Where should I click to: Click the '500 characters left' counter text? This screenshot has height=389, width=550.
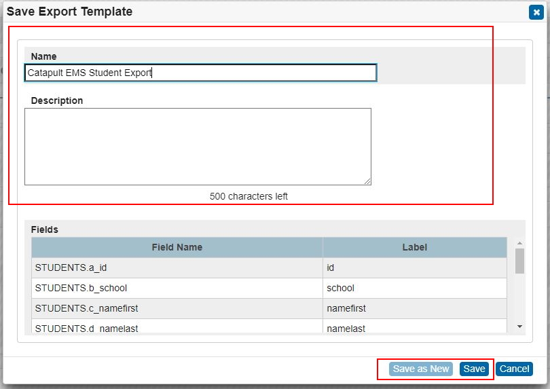point(249,196)
